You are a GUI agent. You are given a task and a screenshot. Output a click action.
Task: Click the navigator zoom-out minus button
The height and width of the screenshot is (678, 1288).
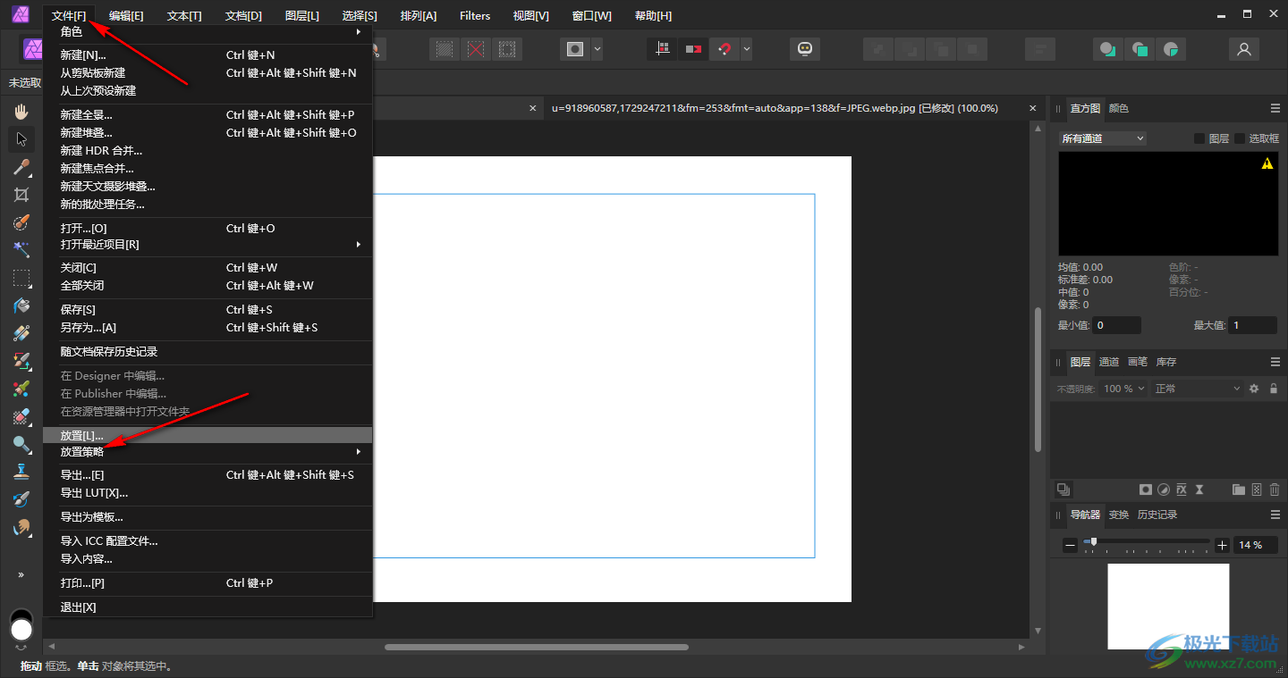tap(1071, 545)
